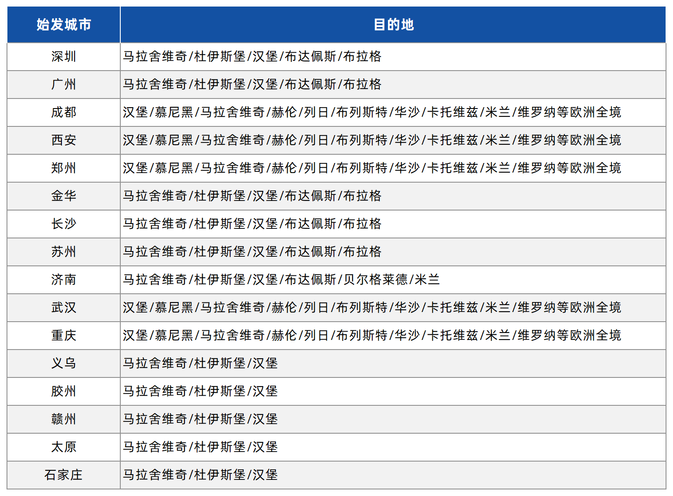Select the 赣州 origin city cell

(64, 419)
